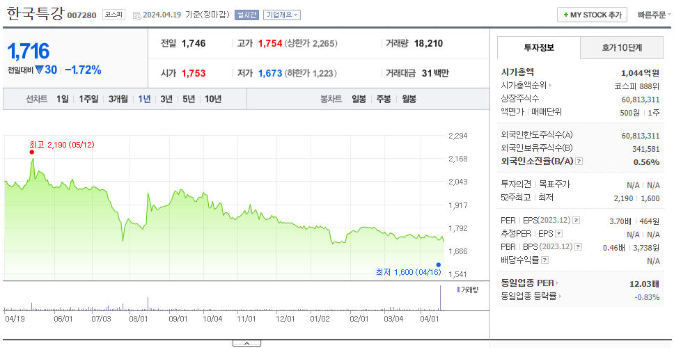The image size is (674, 348).
Task: Switch to the 호가10단계 tab
Action: click(622, 48)
